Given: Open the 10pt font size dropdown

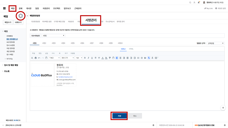Looking at the screenshot, I should (79, 58).
